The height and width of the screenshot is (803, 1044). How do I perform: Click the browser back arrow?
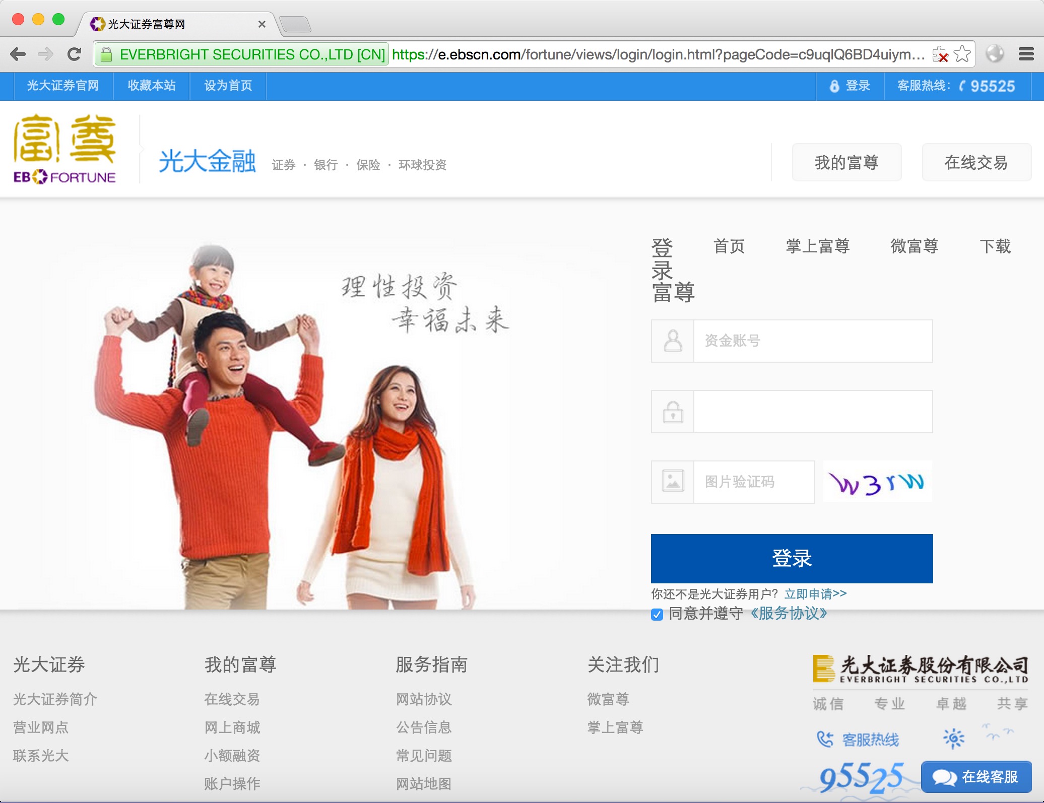18,54
